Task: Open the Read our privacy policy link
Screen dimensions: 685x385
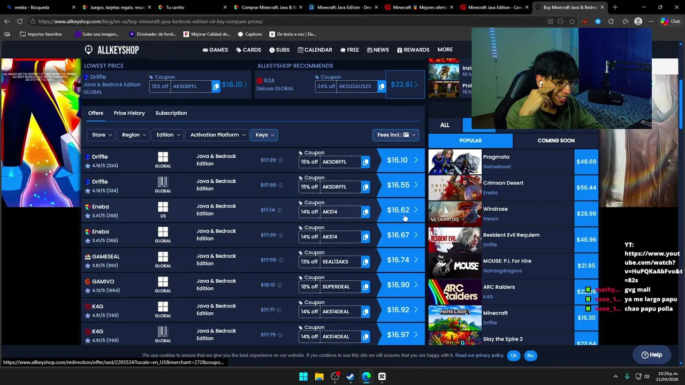Action: 479,355
